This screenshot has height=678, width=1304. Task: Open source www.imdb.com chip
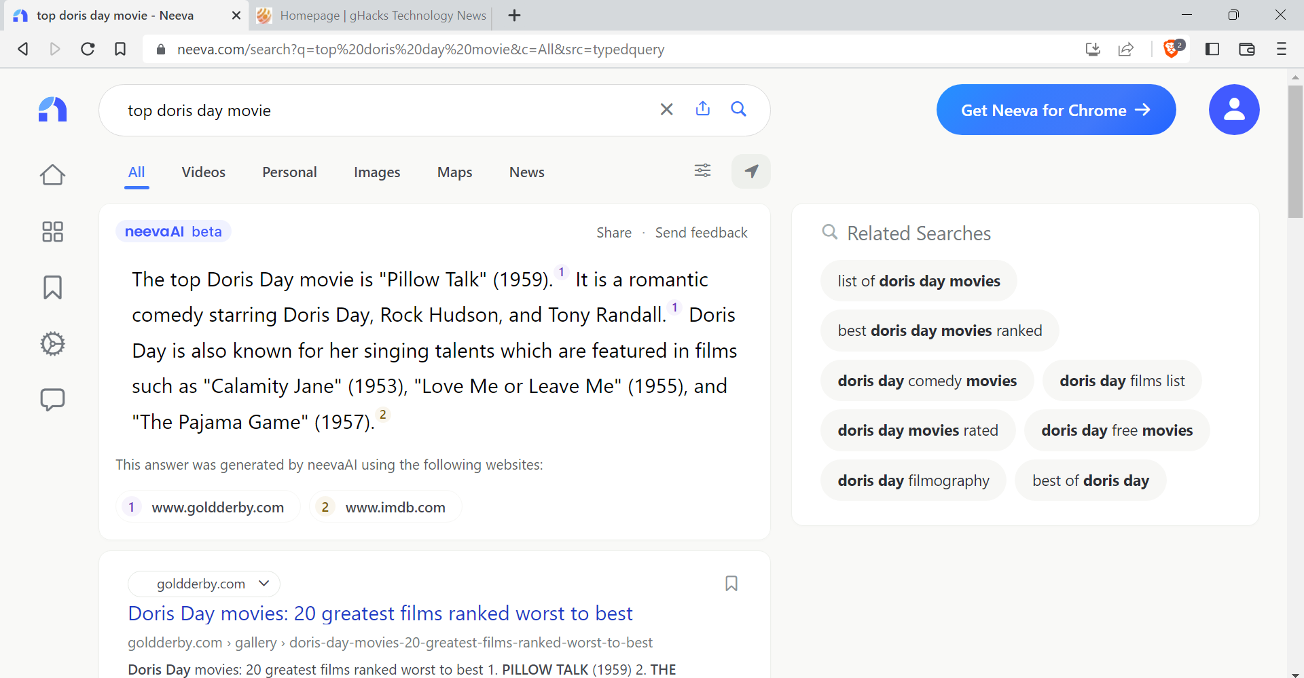pos(385,507)
